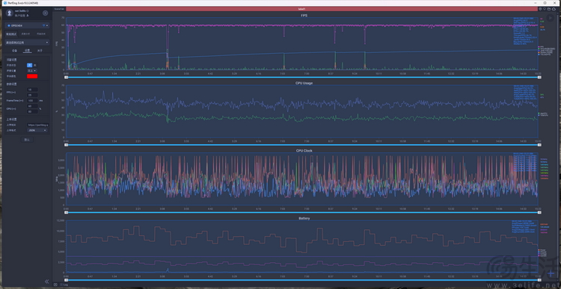Toggle the blue on switch in settings
Screen dimensions: 561x289
point(30,66)
